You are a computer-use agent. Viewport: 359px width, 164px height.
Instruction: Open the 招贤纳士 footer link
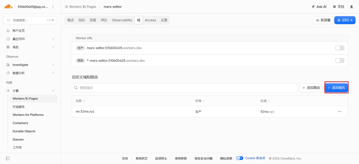[x=161, y=158]
